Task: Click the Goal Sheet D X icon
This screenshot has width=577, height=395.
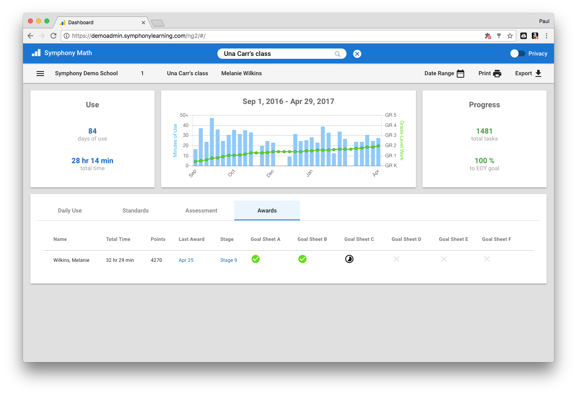Action: (397, 259)
